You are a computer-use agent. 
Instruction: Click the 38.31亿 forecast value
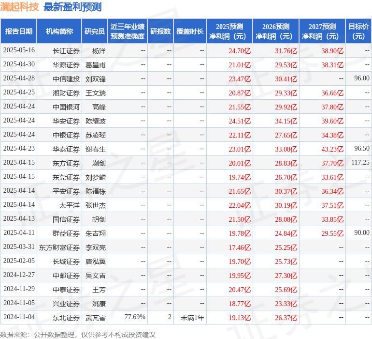click(x=332, y=65)
